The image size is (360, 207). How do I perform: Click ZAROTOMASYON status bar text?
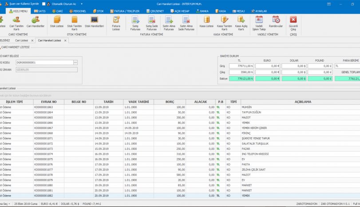[x=307, y=204]
